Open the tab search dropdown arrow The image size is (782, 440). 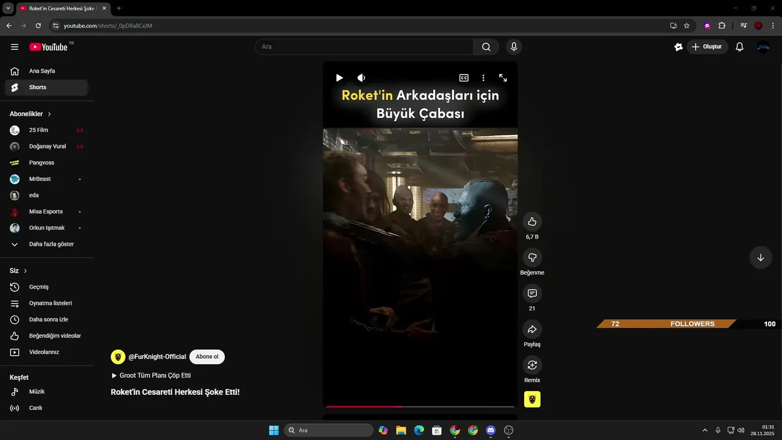[8, 9]
